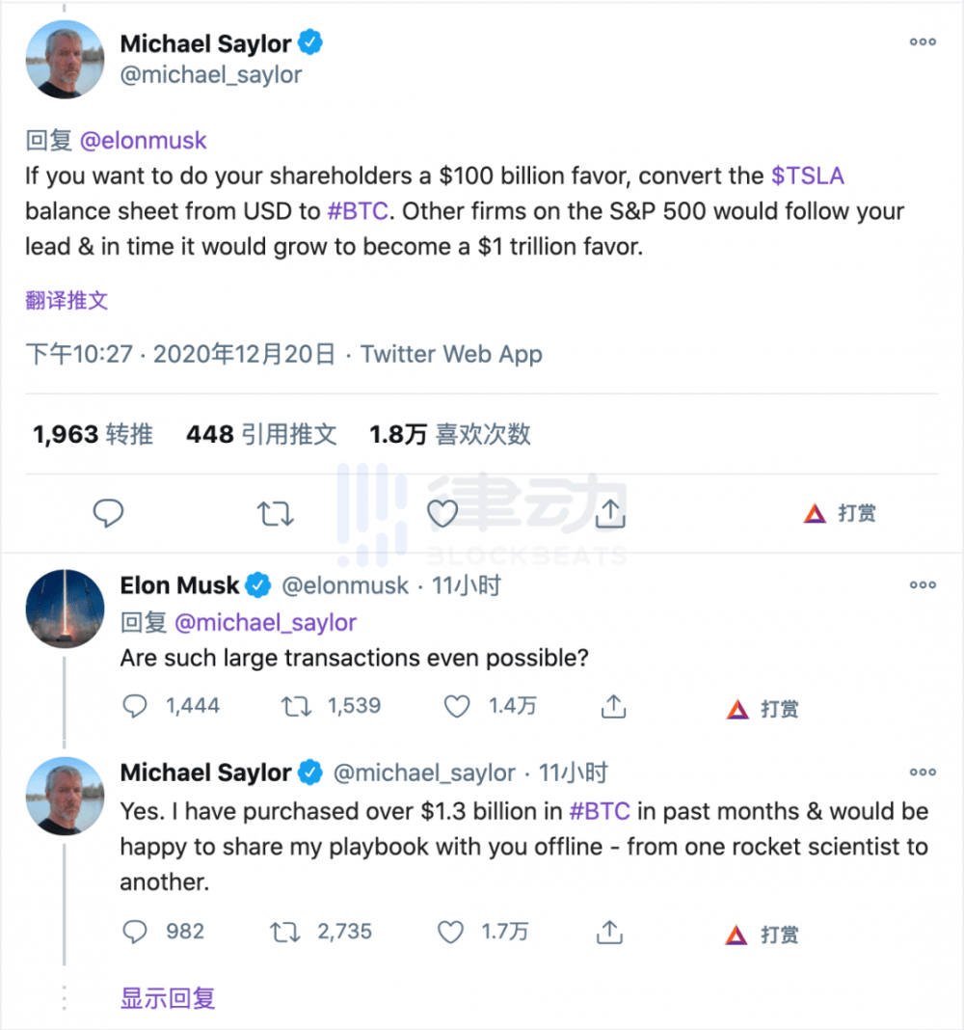Share the main tweet via share icon

pyautogui.click(x=608, y=513)
